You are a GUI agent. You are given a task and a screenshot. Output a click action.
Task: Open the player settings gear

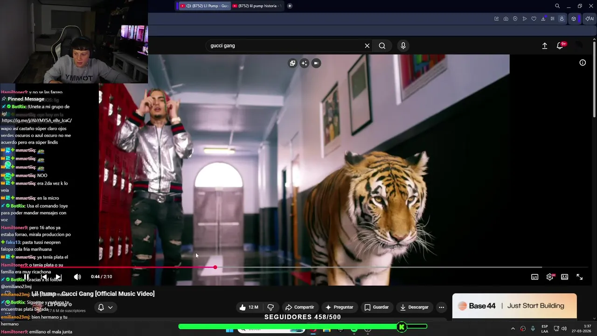[x=550, y=277]
